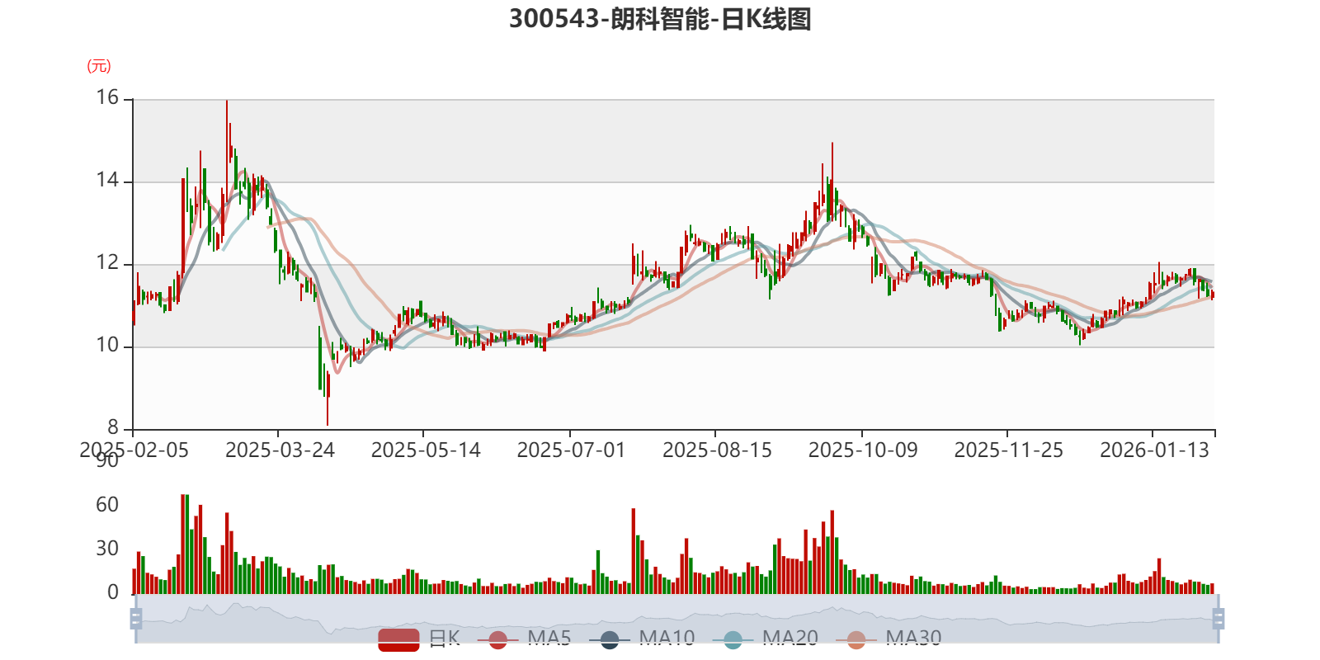Viewport: 1320px width, 660px height.
Task: Click the price axis label 10
Action: coord(107,346)
